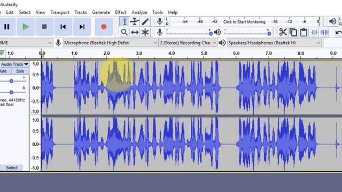Open the Tracks menu

[81, 12]
